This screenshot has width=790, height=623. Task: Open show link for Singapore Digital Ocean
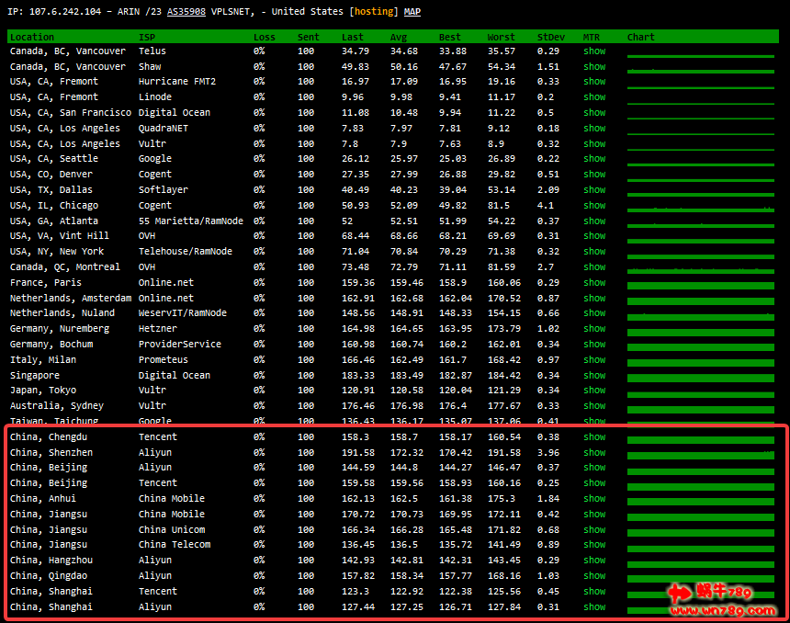click(x=594, y=375)
